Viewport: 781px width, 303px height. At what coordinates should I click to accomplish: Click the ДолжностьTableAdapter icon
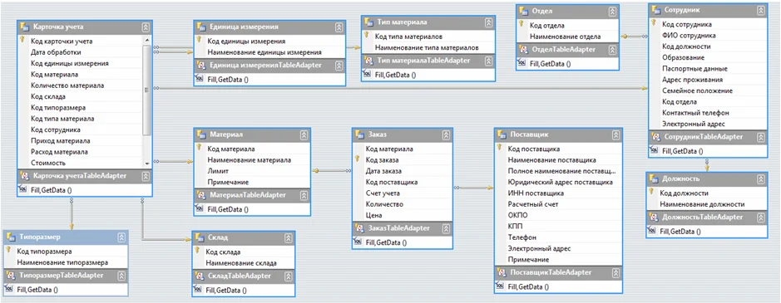[x=653, y=217]
